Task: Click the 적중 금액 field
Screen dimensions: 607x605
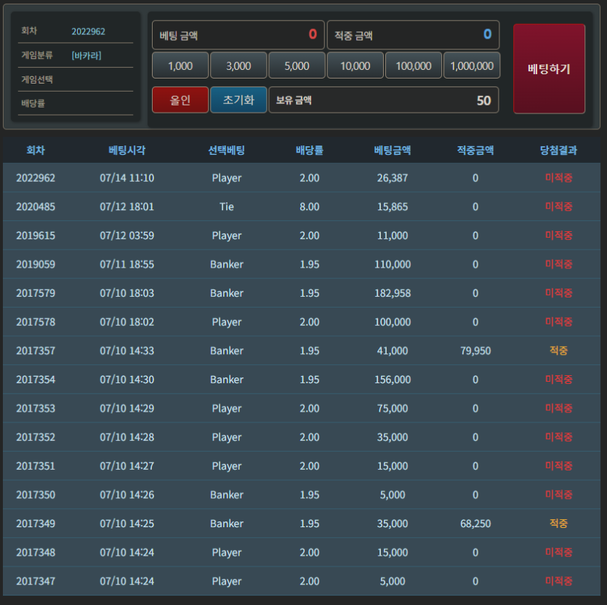Action: 413,35
